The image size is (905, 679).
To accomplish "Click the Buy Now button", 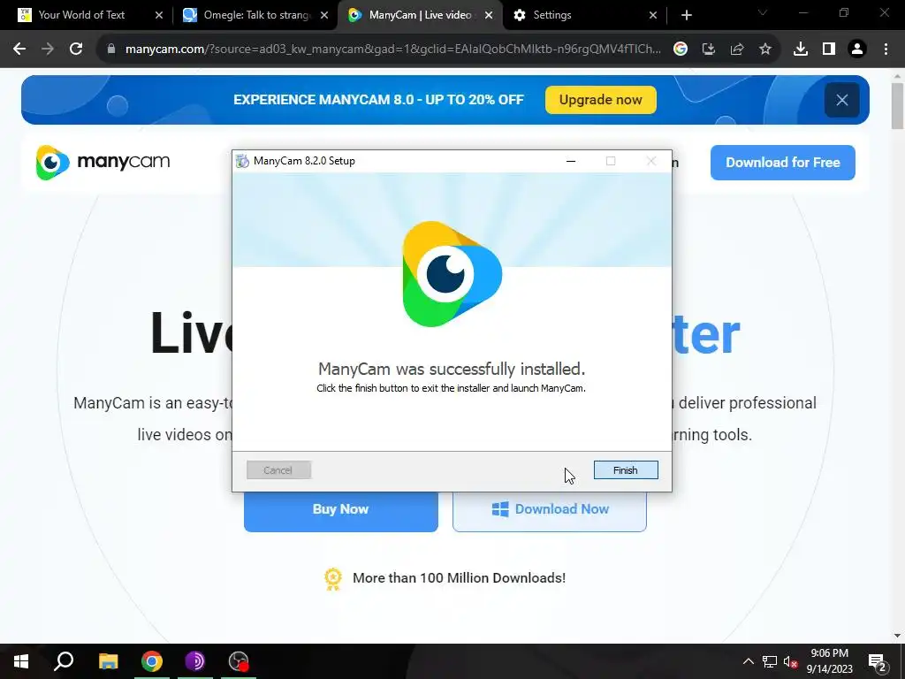I will tap(340, 509).
